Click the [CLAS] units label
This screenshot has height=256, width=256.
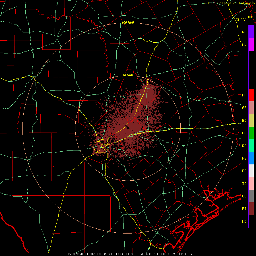(240, 20)
